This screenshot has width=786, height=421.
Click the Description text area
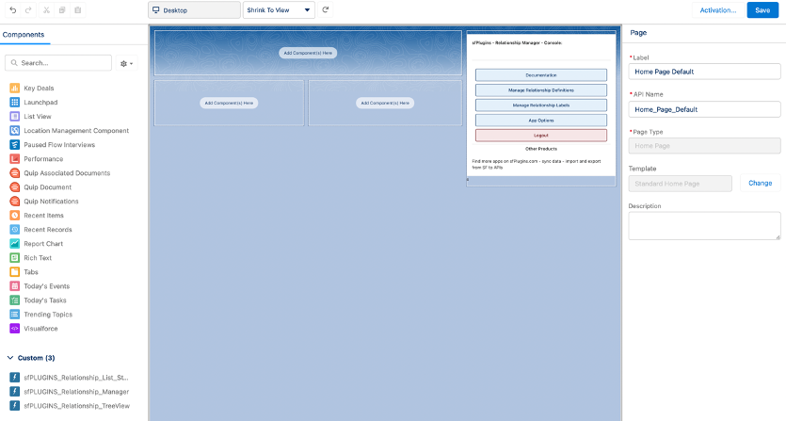click(x=704, y=226)
